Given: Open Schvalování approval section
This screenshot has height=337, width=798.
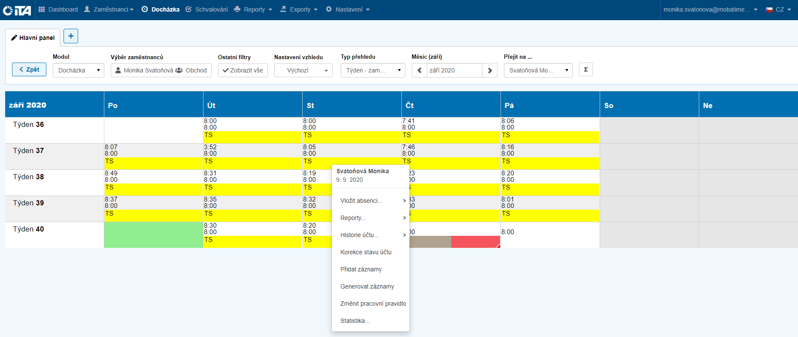Looking at the screenshot, I should (x=207, y=9).
